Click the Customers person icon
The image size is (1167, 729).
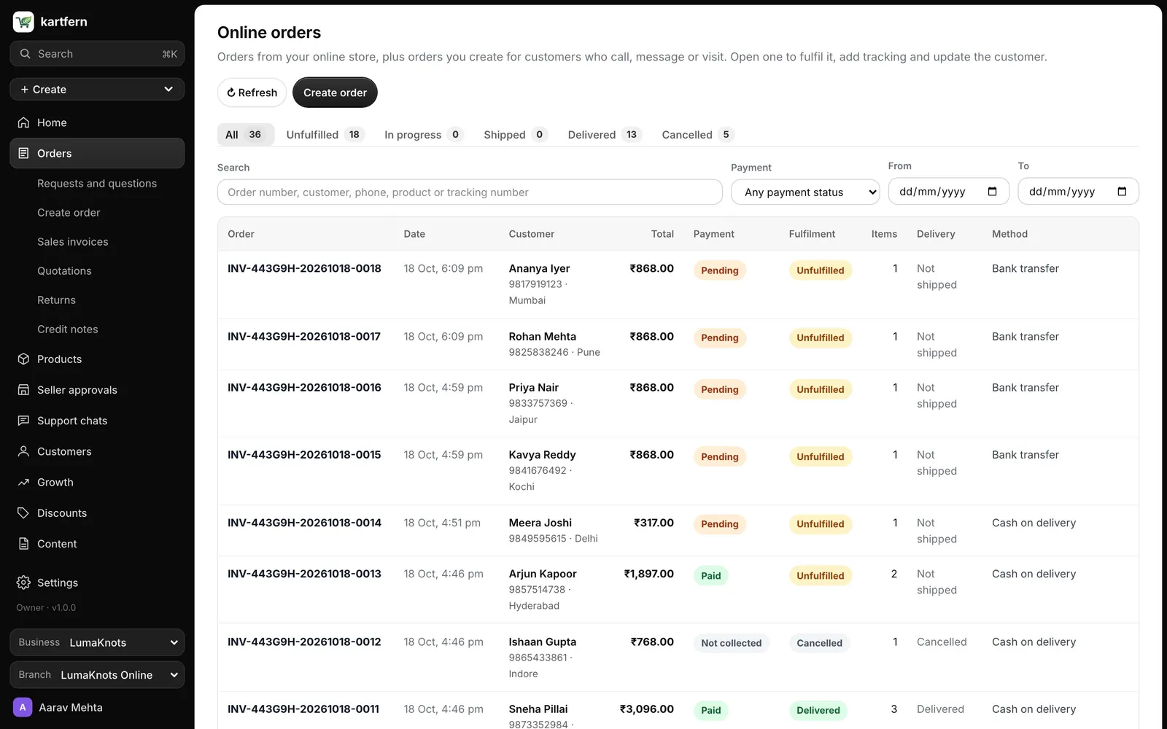23,451
